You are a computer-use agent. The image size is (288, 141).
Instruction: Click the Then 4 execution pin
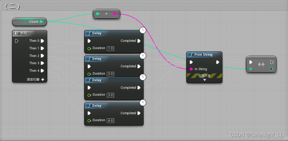[43, 70]
